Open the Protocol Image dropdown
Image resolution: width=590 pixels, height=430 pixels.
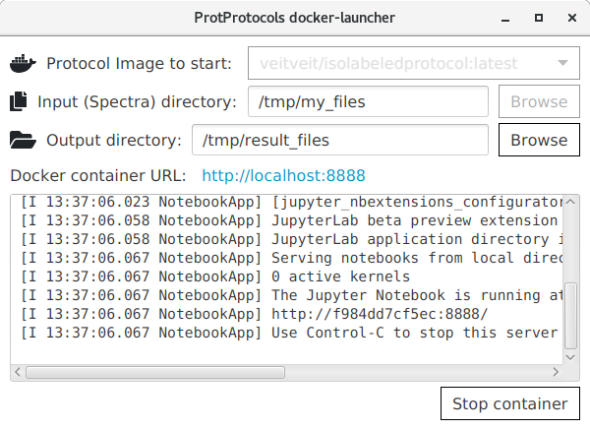coord(414,63)
